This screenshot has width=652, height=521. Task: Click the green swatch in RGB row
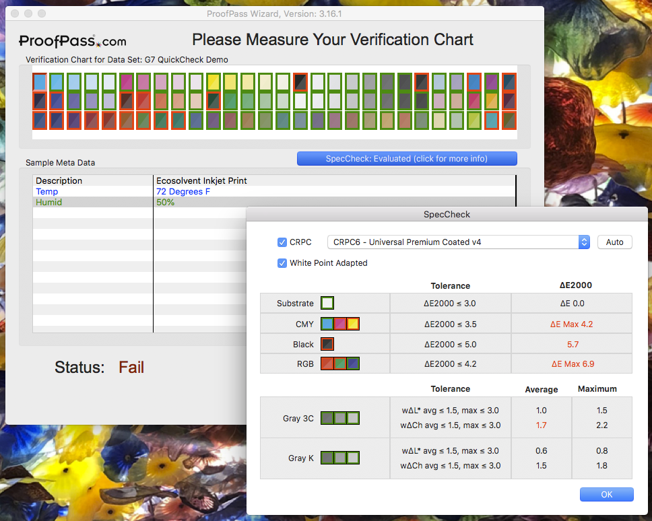[x=340, y=363]
